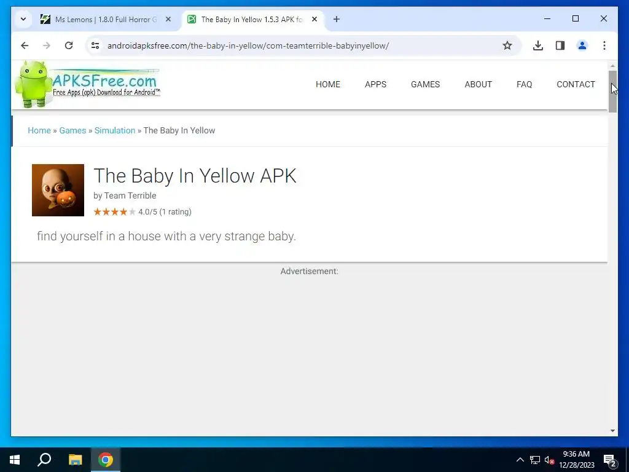Click the APKSFree.com android logo
629x472 pixels.
(87, 84)
